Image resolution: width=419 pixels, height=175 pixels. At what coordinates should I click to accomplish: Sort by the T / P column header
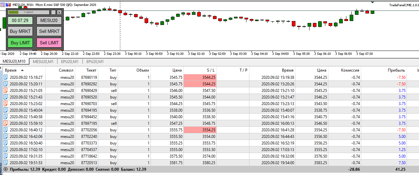[244, 70]
